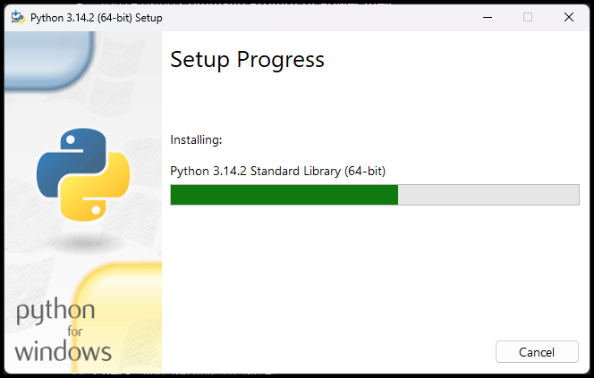594x378 pixels.
Task: Minimize the Python Setup window
Action: (488, 17)
